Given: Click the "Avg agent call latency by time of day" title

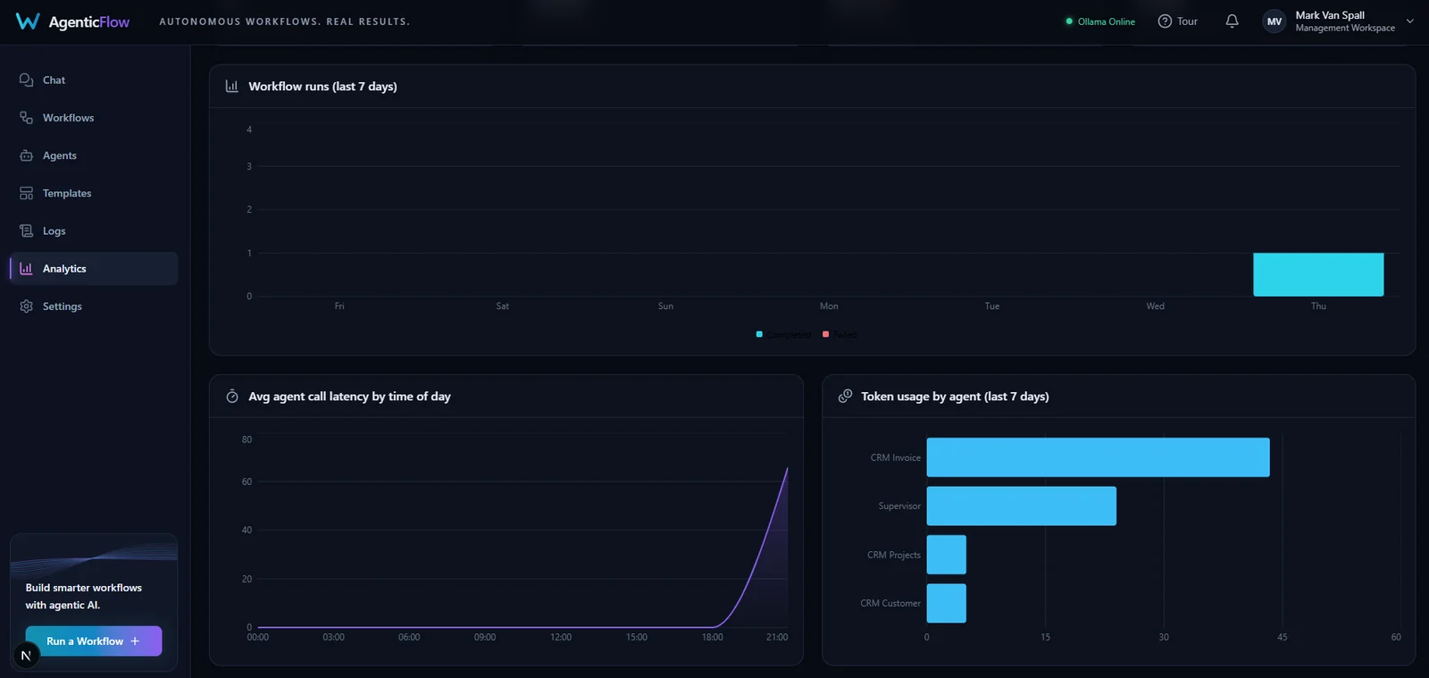Looking at the screenshot, I should pos(349,397).
